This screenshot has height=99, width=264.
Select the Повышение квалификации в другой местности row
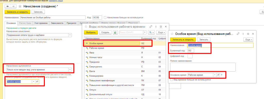pos(125,85)
